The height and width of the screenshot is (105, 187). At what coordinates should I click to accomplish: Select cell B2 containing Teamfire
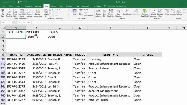point(36,36)
